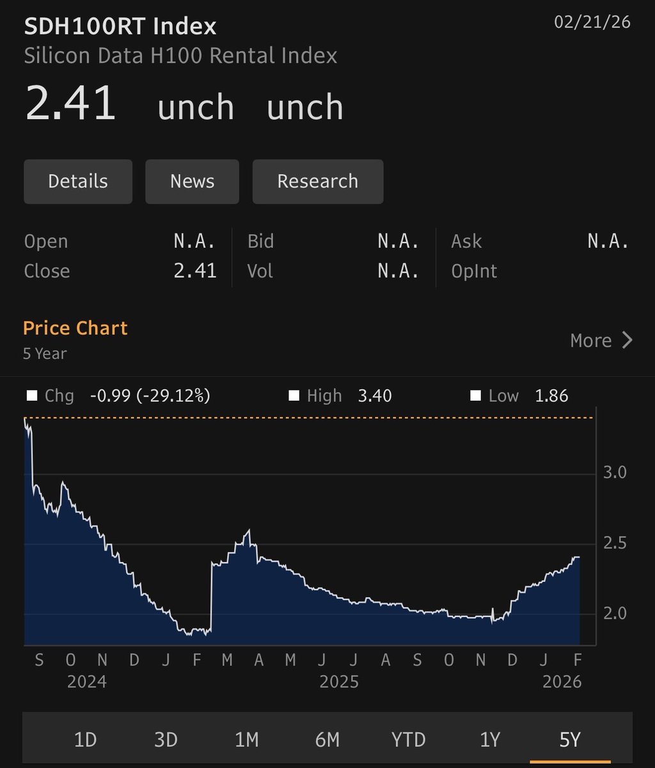Click the chart line's latest endpoint

[x=579, y=557]
